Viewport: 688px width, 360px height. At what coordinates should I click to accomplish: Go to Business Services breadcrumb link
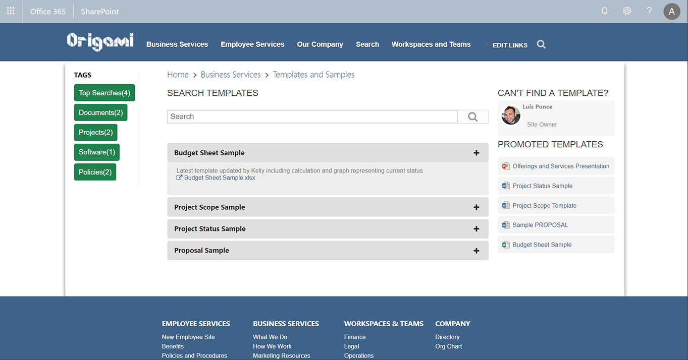[x=231, y=75]
